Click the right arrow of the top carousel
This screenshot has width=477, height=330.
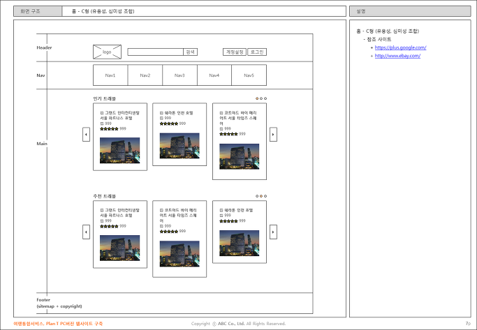(273, 135)
